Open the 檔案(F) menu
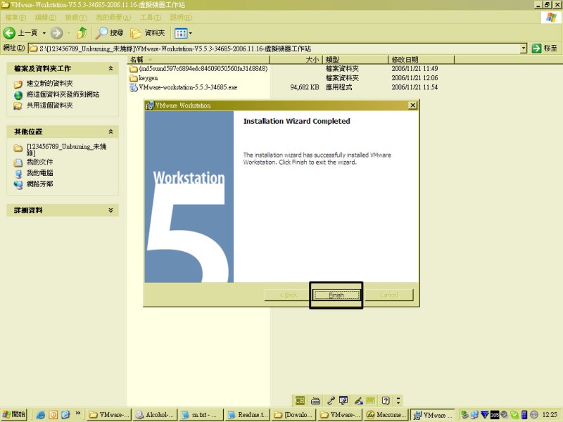 pos(15,17)
